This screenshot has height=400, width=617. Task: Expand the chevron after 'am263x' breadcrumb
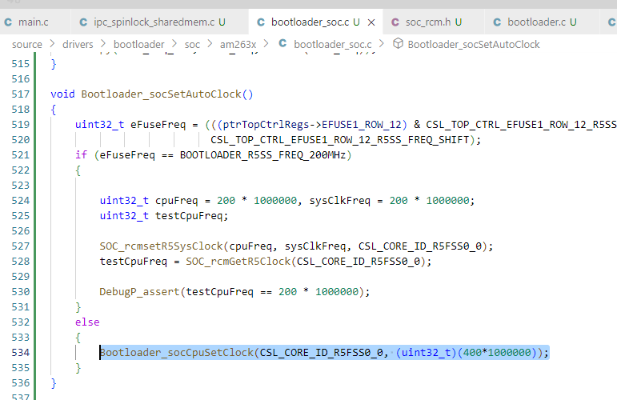click(x=266, y=44)
